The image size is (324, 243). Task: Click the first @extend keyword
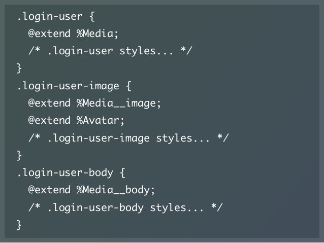[x=49, y=33]
